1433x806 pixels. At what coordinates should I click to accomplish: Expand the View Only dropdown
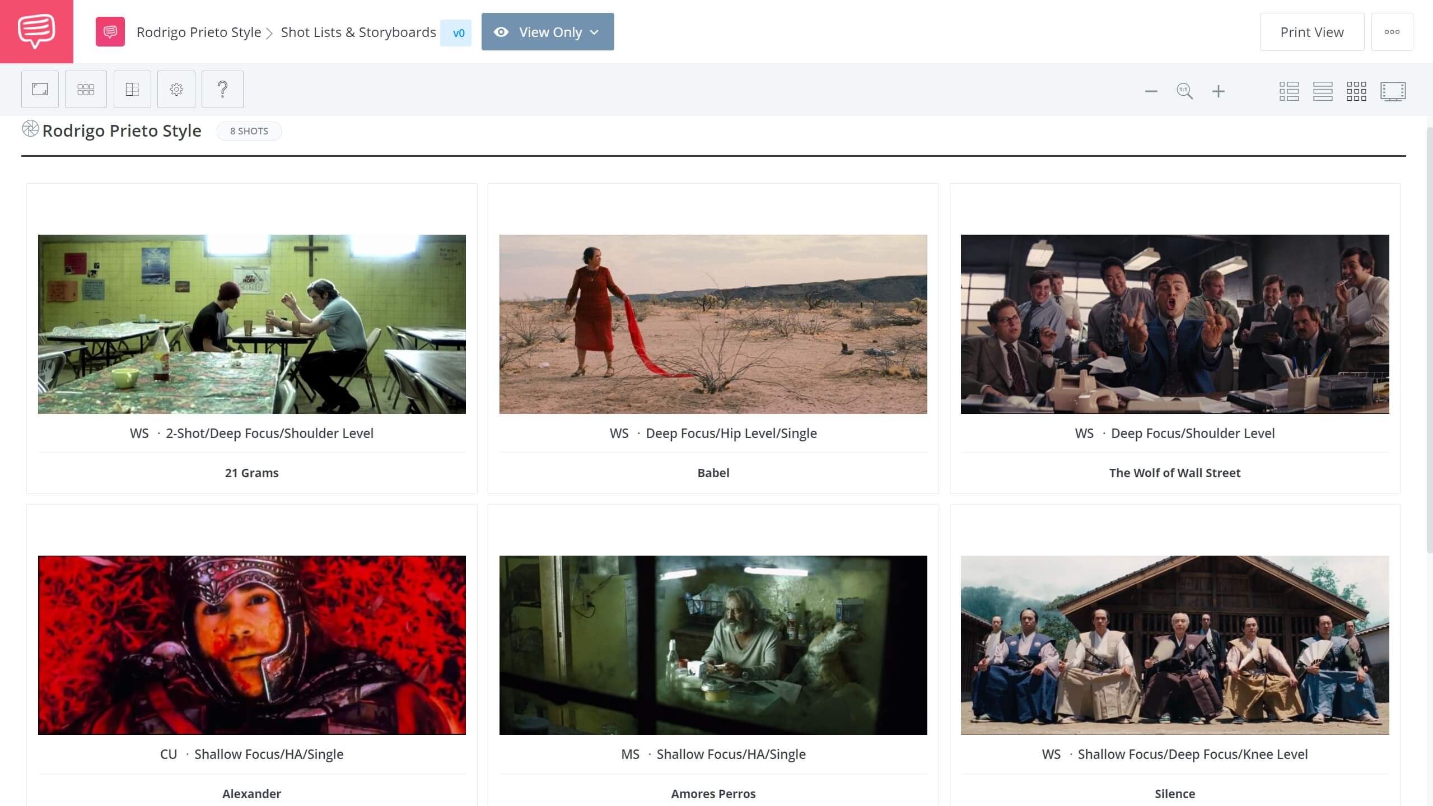(548, 32)
